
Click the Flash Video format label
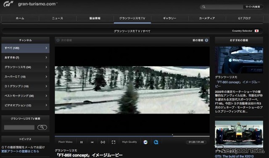click(66, 142)
